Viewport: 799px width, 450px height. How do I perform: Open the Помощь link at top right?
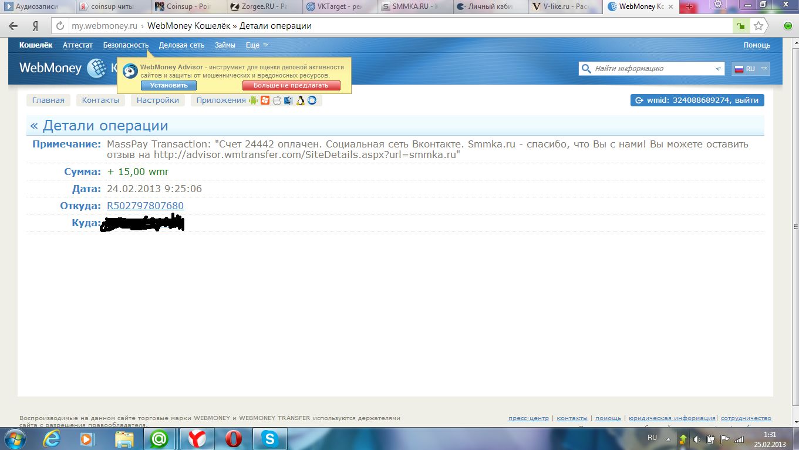coord(757,45)
